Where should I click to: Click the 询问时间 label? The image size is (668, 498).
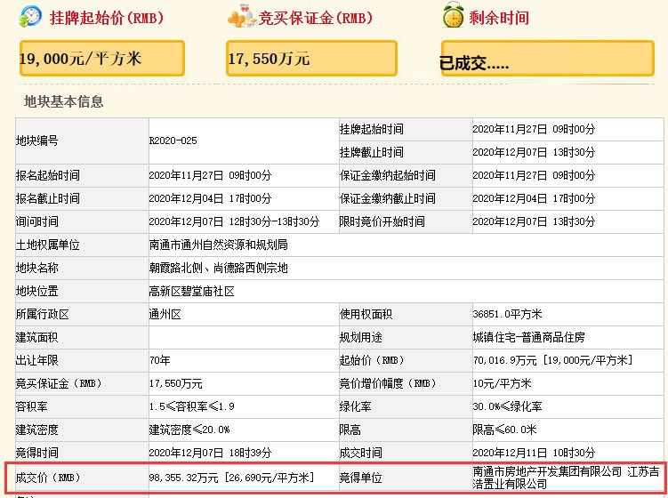point(37,221)
